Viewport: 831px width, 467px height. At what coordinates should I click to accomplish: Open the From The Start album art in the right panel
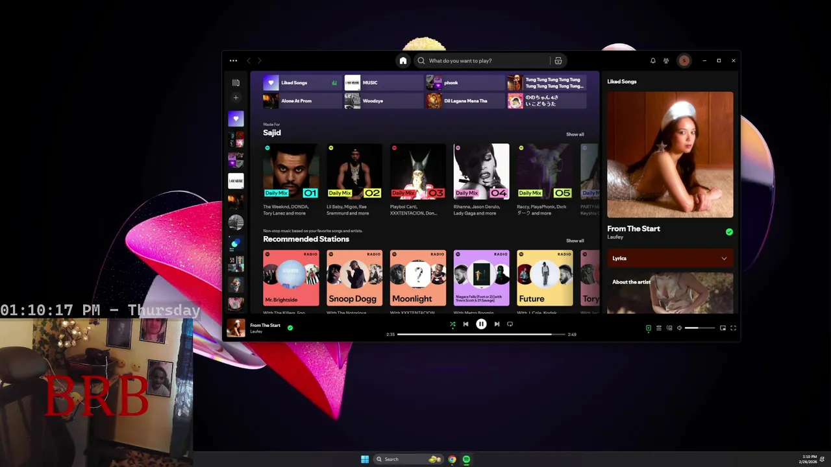(x=670, y=154)
